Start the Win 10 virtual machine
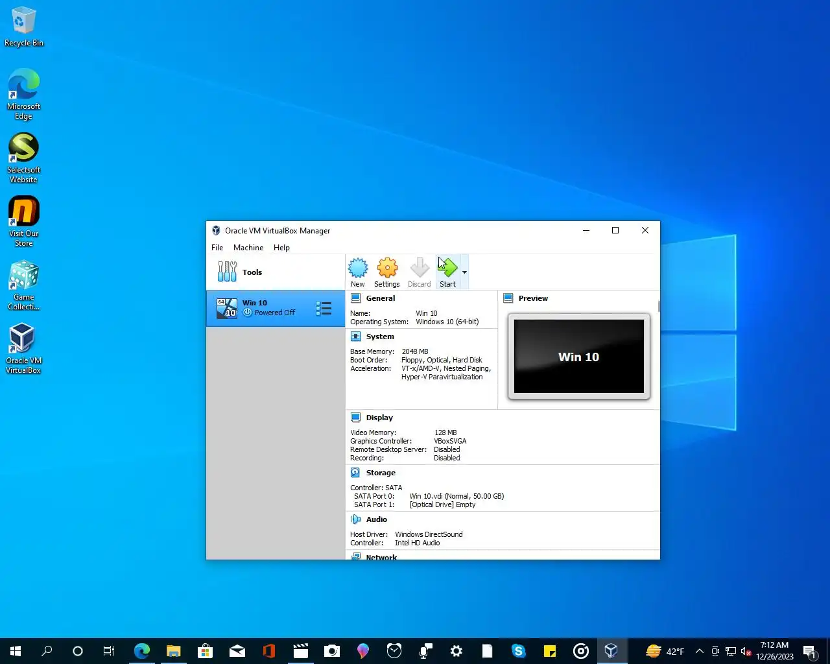Image resolution: width=830 pixels, height=664 pixels. pyautogui.click(x=447, y=272)
